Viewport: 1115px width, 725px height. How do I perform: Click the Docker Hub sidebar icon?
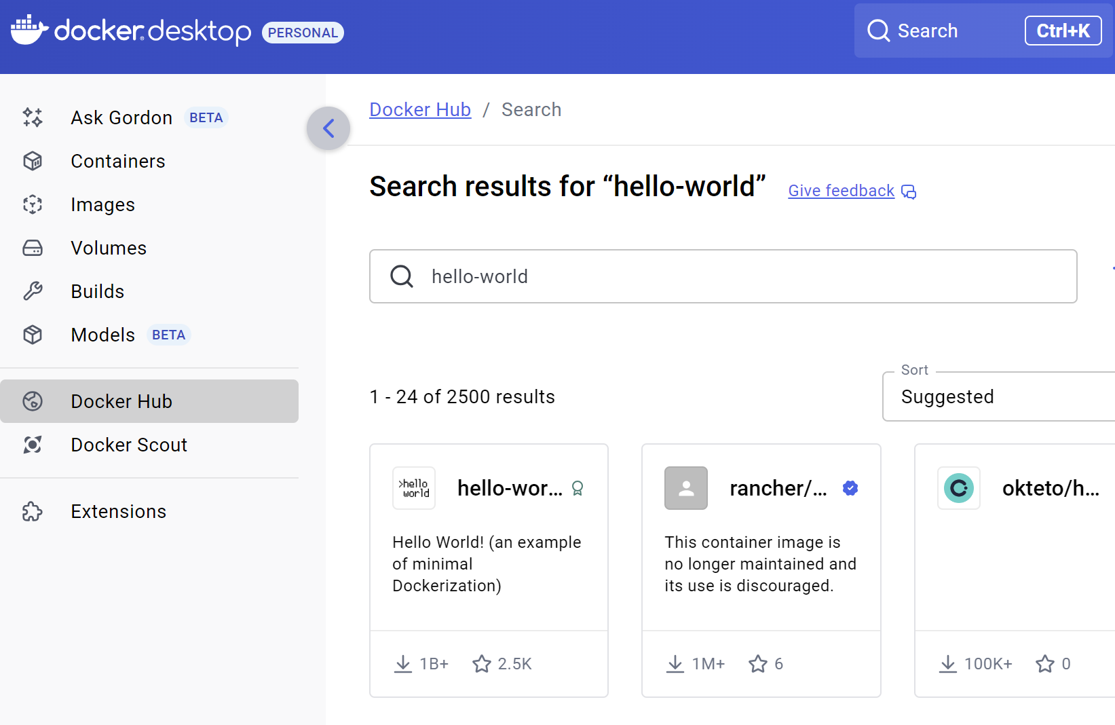[33, 401]
